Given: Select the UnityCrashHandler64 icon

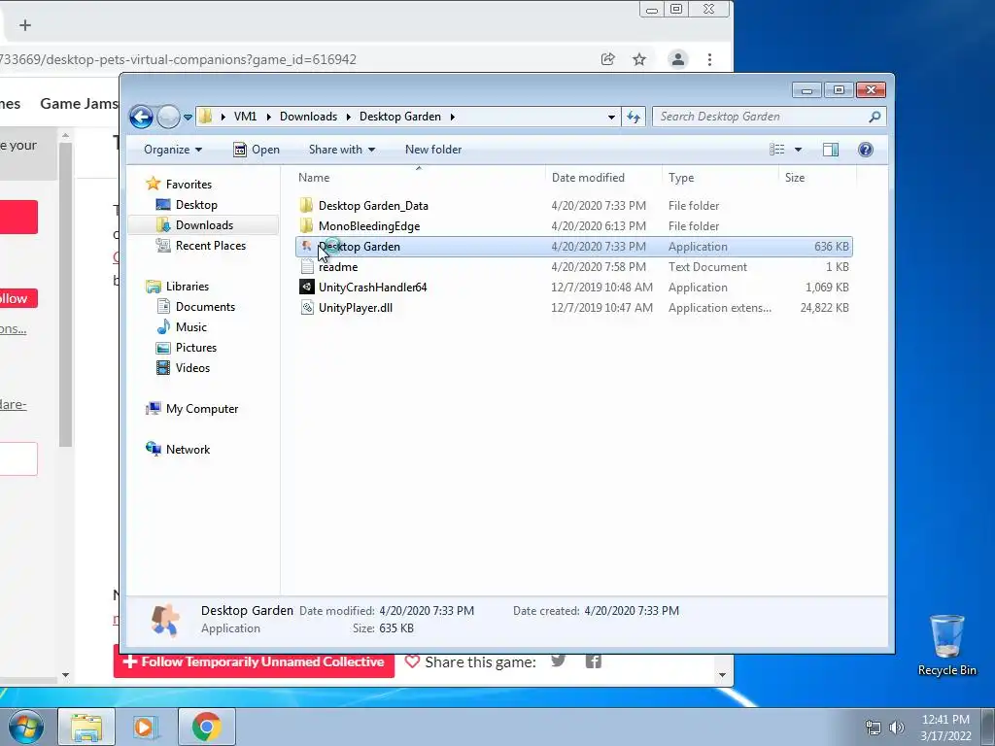Looking at the screenshot, I should click(306, 287).
